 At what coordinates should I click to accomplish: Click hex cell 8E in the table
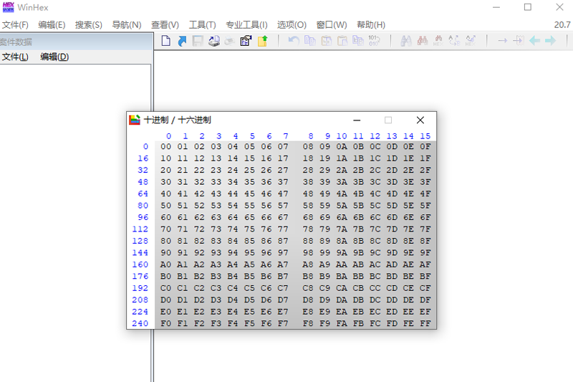(408, 241)
